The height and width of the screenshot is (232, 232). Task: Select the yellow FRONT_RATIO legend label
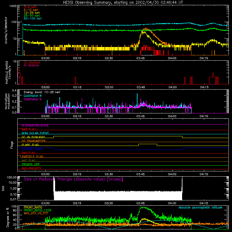click(x=33, y=207)
